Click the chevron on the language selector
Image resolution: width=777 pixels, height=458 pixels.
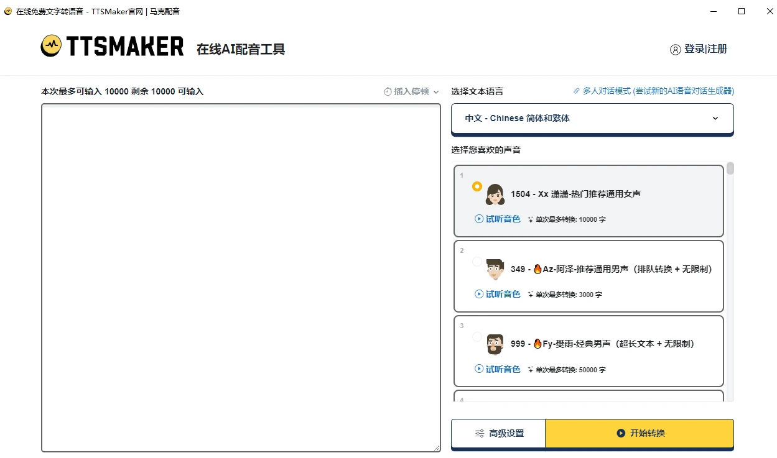[715, 118]
